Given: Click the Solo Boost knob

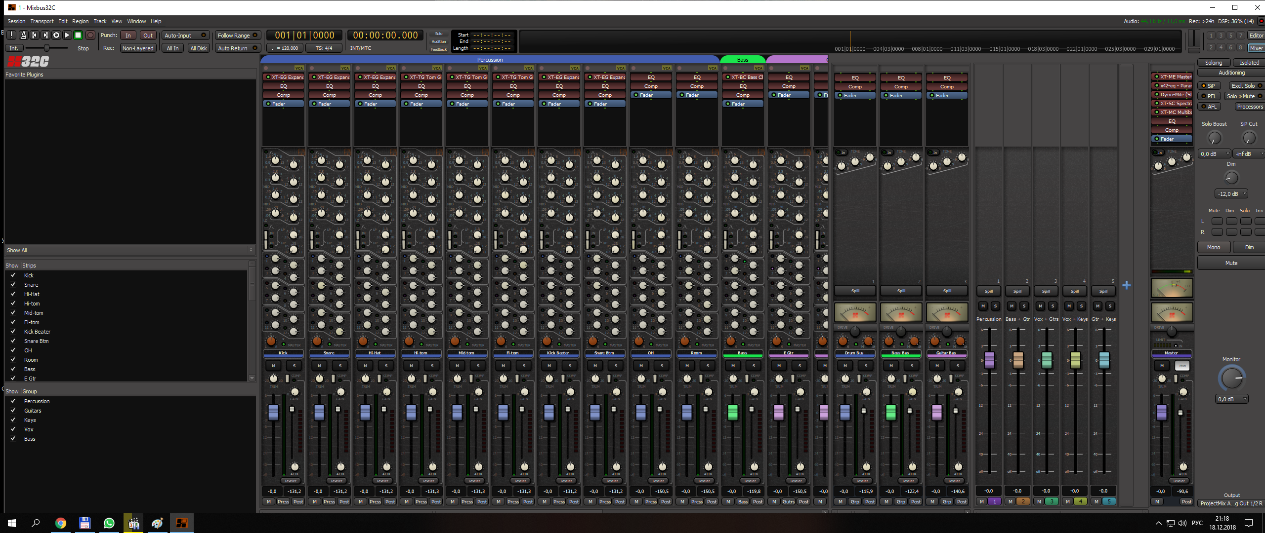Looking at the screenshot, I should click(x=1214, y=138).
